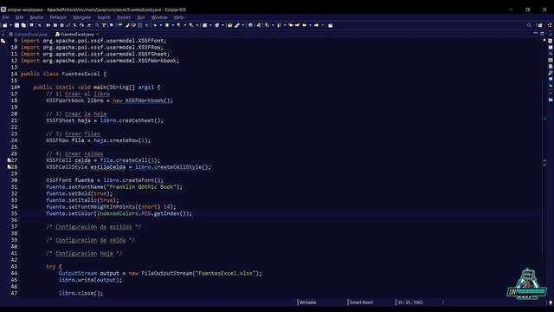Click the New file toolbar icon
554x312 pixels.
(x=4, y=25)
